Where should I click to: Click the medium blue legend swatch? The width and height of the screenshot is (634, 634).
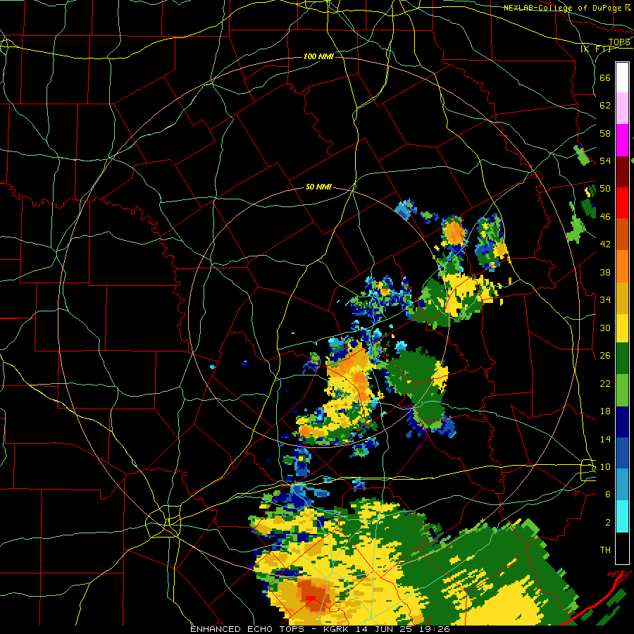click(x=622, y=453)
